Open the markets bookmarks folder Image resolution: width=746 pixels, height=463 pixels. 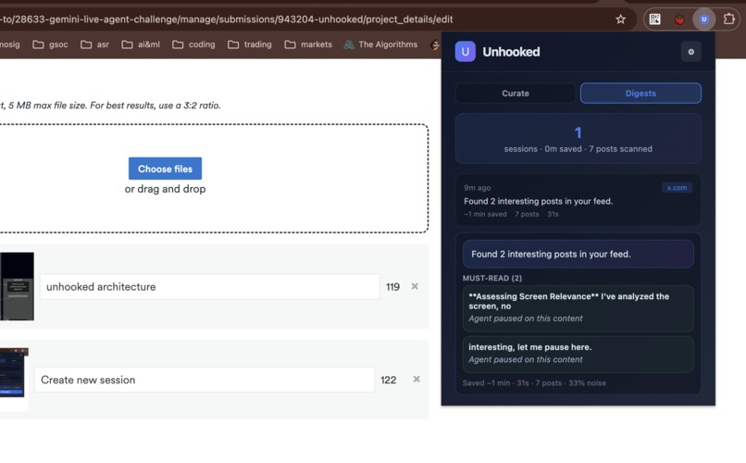click(x=308, y=44)
